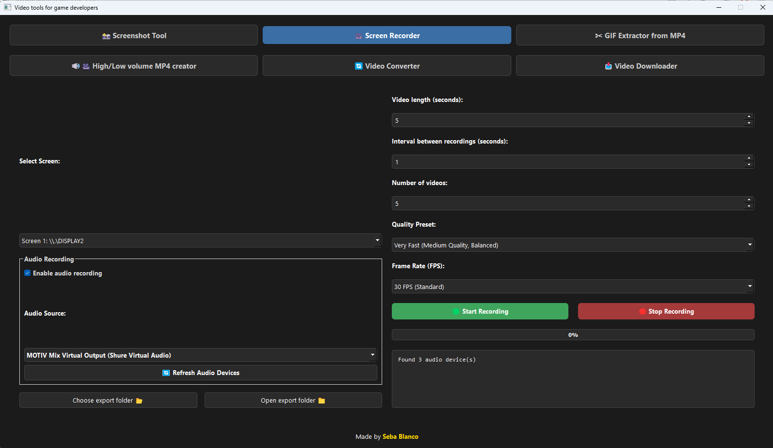773x448 pixels.
Task: Increase Number of videos value
Action: tap(749, 200)
